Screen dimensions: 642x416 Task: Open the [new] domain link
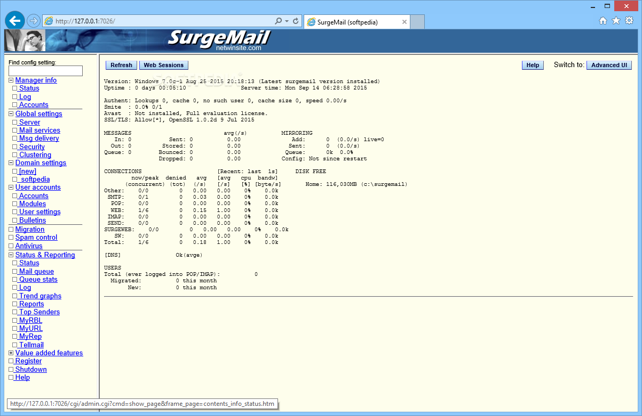tap(28, 172)
